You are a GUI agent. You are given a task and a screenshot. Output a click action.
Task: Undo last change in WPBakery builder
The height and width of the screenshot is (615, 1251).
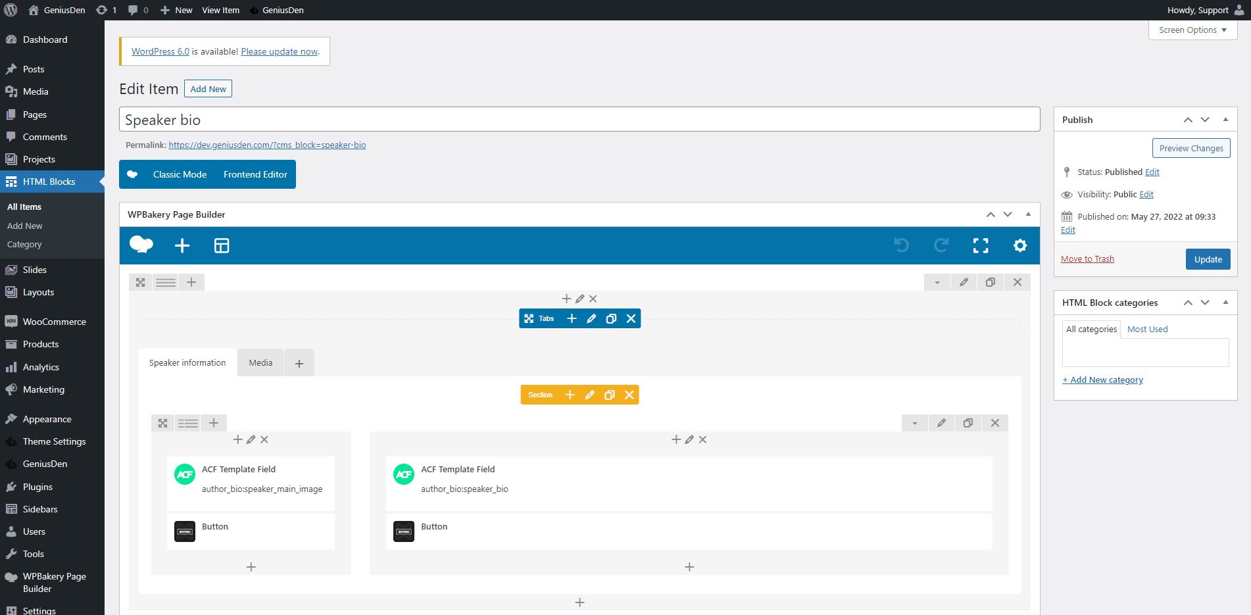(x=902, y=245)
